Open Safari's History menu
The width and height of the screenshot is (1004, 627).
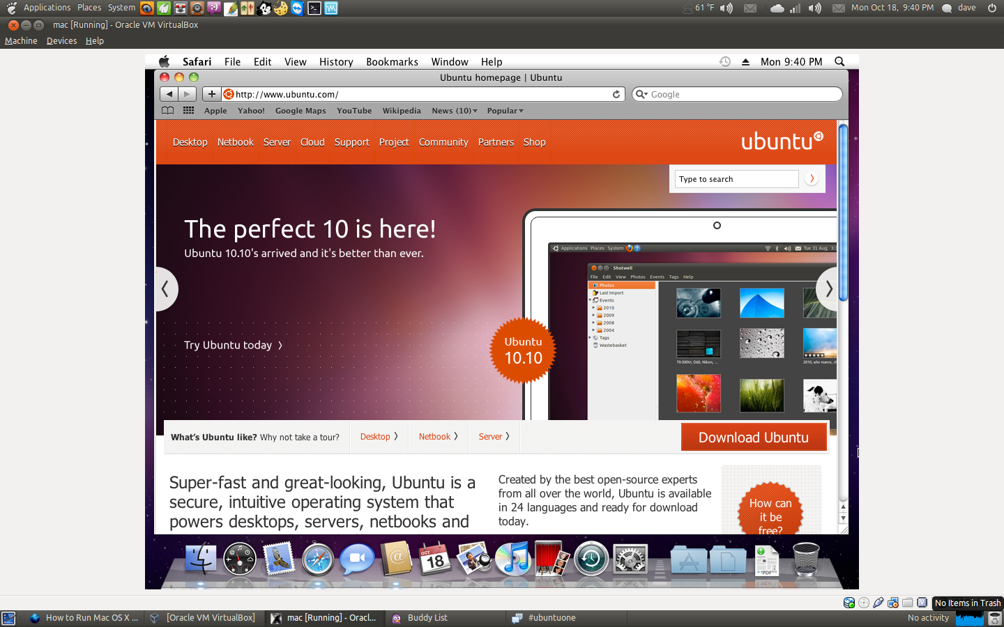336,61
